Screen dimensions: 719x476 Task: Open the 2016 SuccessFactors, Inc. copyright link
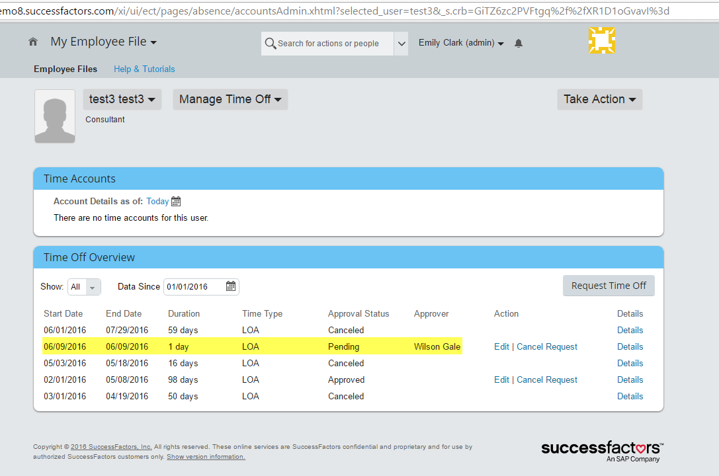tap(111, 447)
